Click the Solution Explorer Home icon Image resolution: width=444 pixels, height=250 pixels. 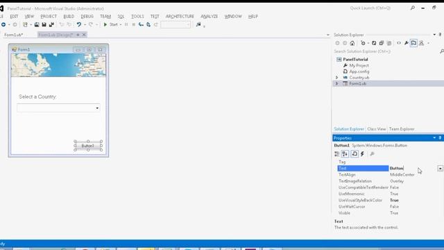[x=352, y=43]
